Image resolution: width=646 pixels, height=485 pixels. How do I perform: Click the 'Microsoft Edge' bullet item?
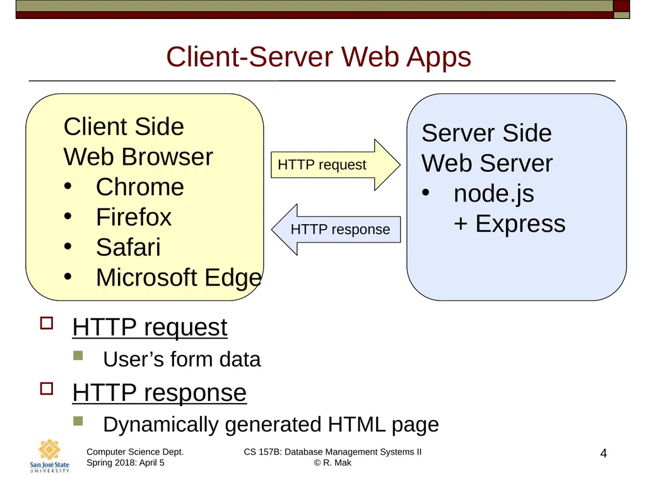click(x=179, y=278)
